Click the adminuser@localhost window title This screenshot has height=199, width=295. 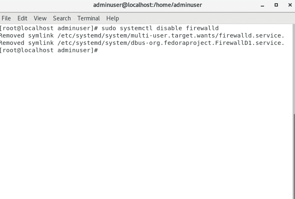coord(147,5)
